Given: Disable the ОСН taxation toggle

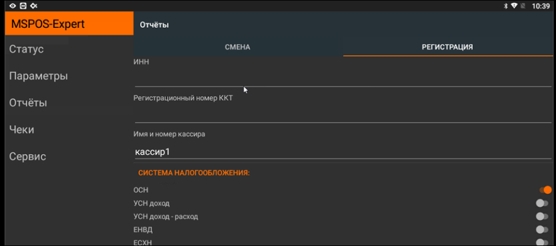Looking at the screenshot, I should click(545, 190).
